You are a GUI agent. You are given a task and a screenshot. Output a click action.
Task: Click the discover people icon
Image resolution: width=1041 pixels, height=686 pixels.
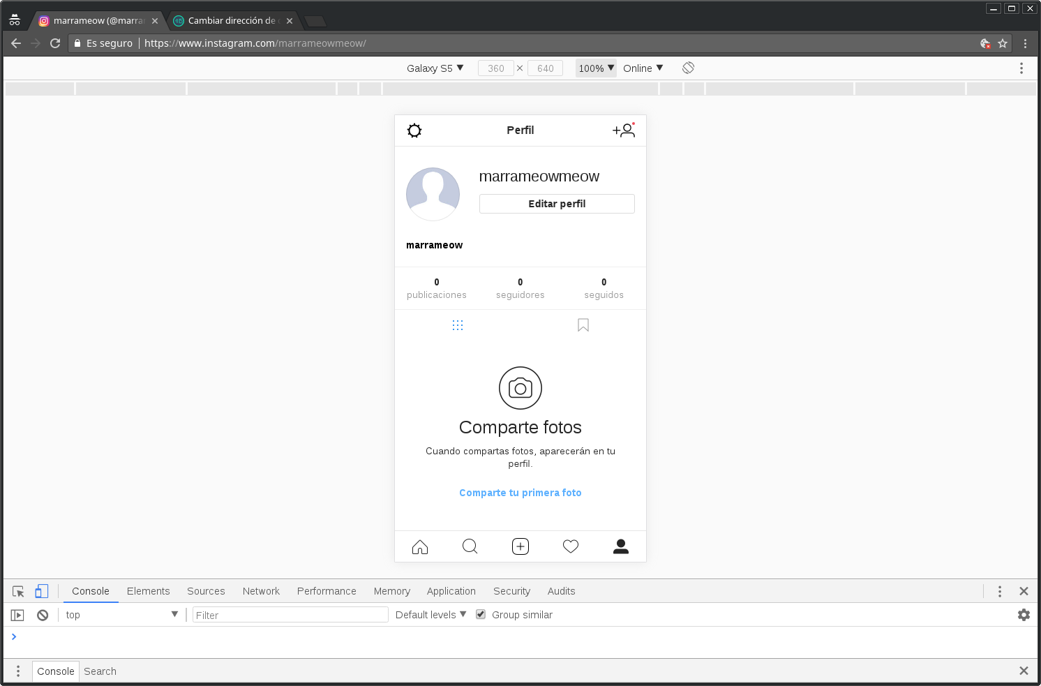click(623, 131)
